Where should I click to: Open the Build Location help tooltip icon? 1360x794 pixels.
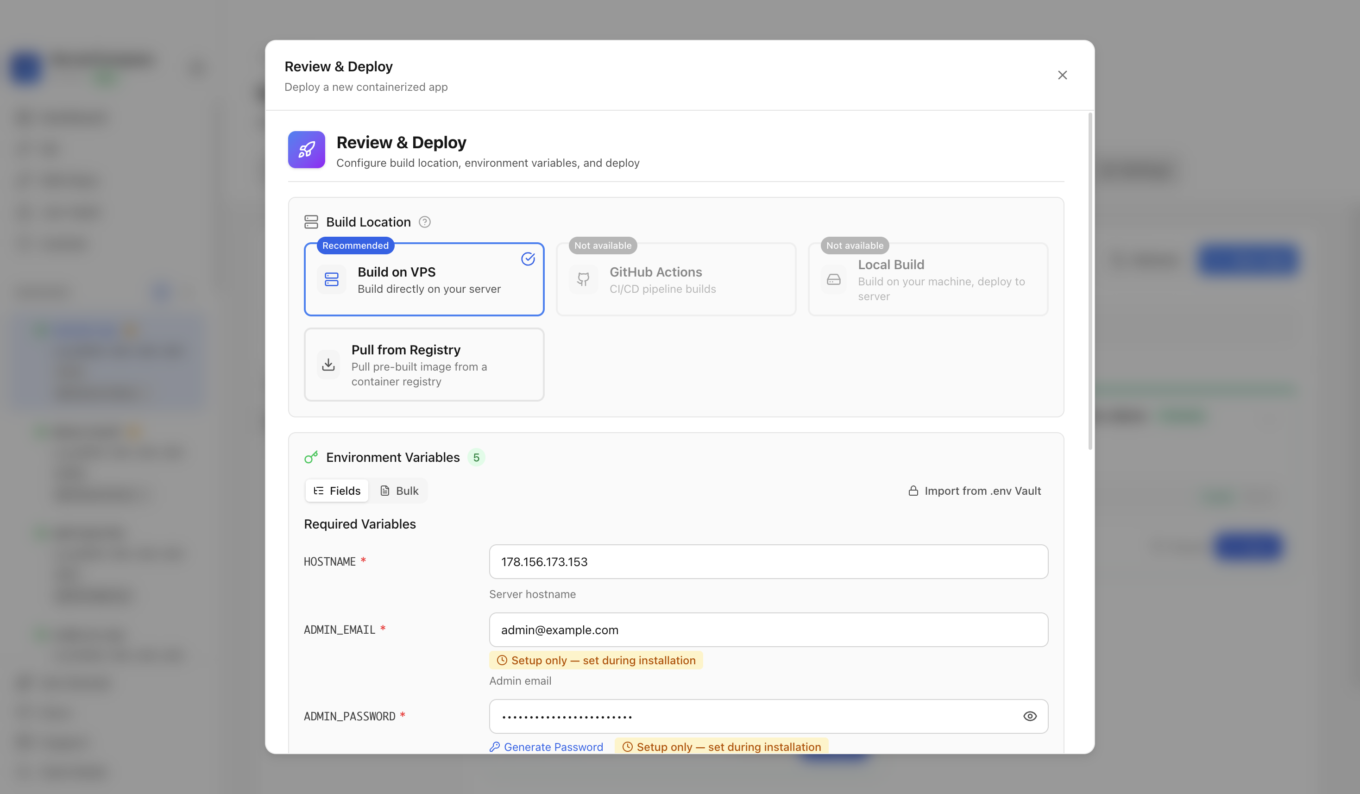point(425,222)
